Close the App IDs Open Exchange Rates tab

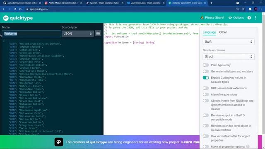point(123,3)
